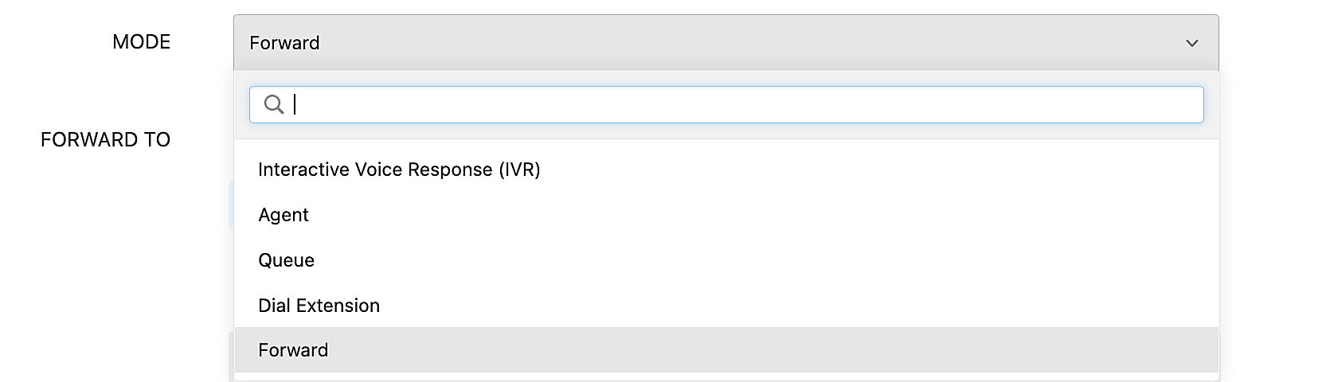
Task: Collapse the MODE dropdown using the chevron arrow
Action: pos(1191,43)
